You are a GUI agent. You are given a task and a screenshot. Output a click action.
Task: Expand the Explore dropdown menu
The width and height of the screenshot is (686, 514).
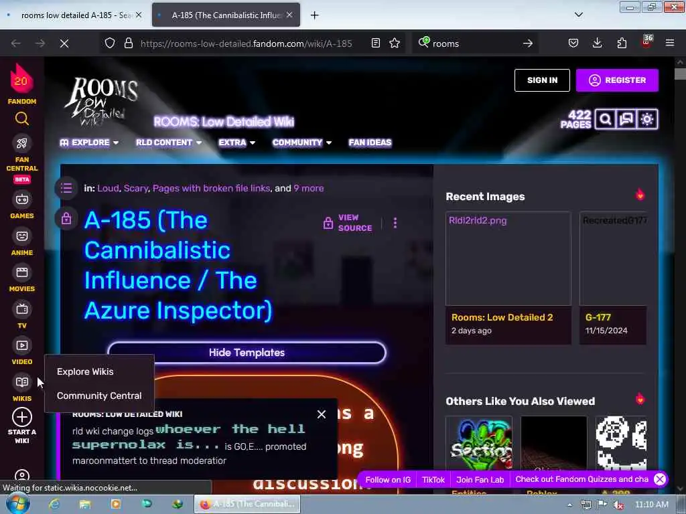tap(89, 143)
